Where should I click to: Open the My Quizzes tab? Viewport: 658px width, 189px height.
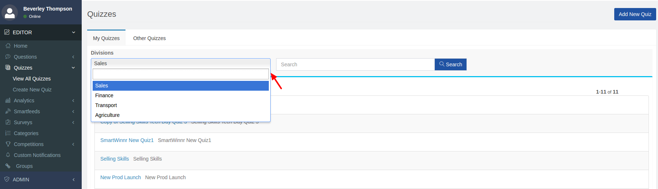coord(106,38)
